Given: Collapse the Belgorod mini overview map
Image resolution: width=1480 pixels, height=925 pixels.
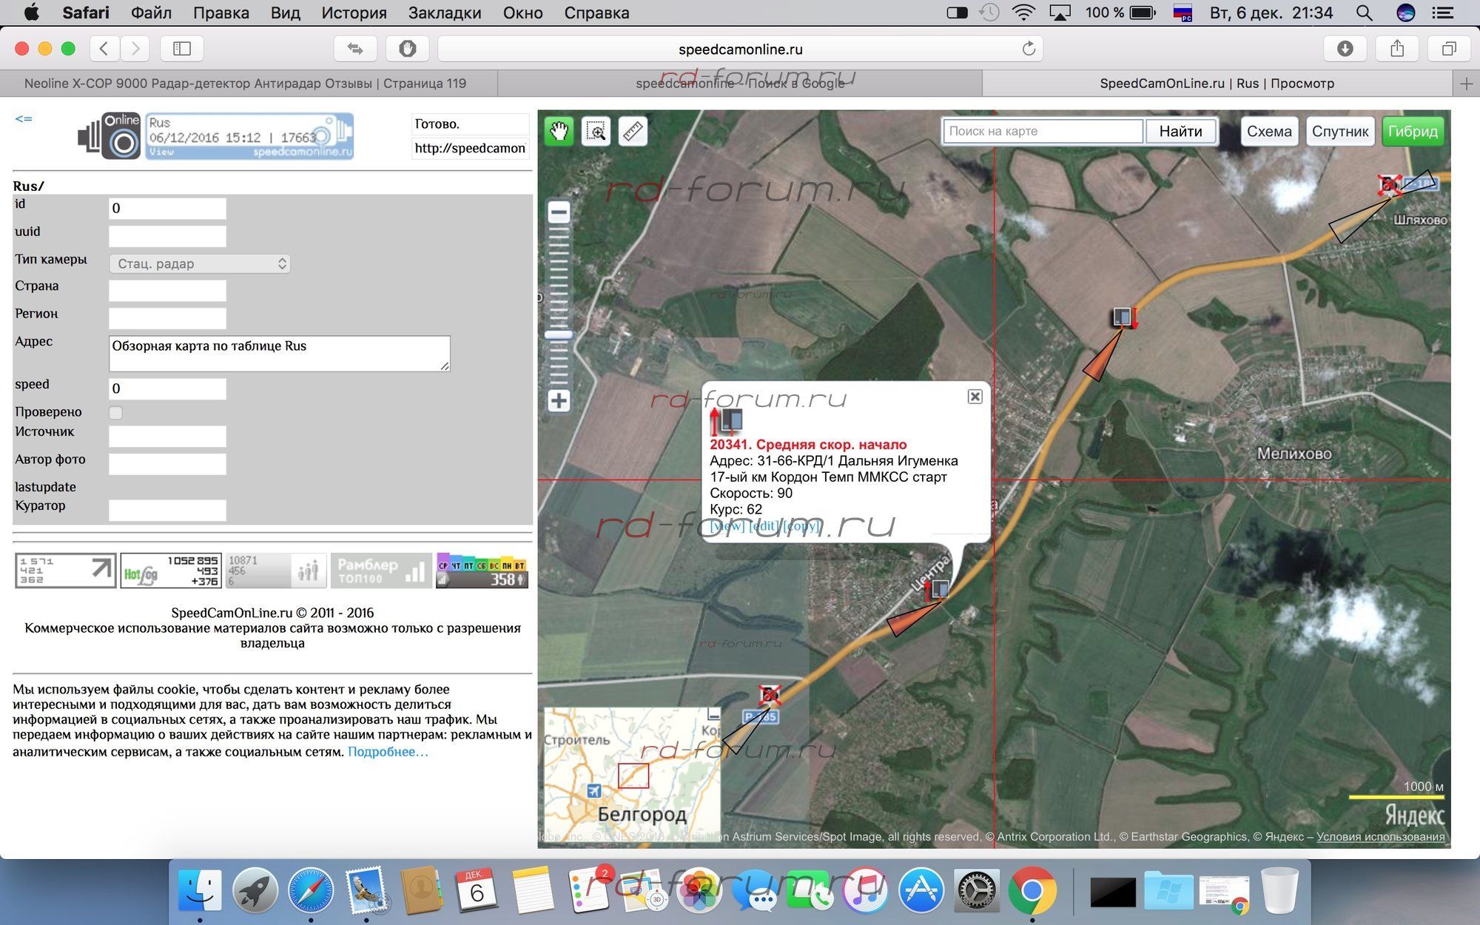Looking at the screenshot, I should (x=713, y=713).
